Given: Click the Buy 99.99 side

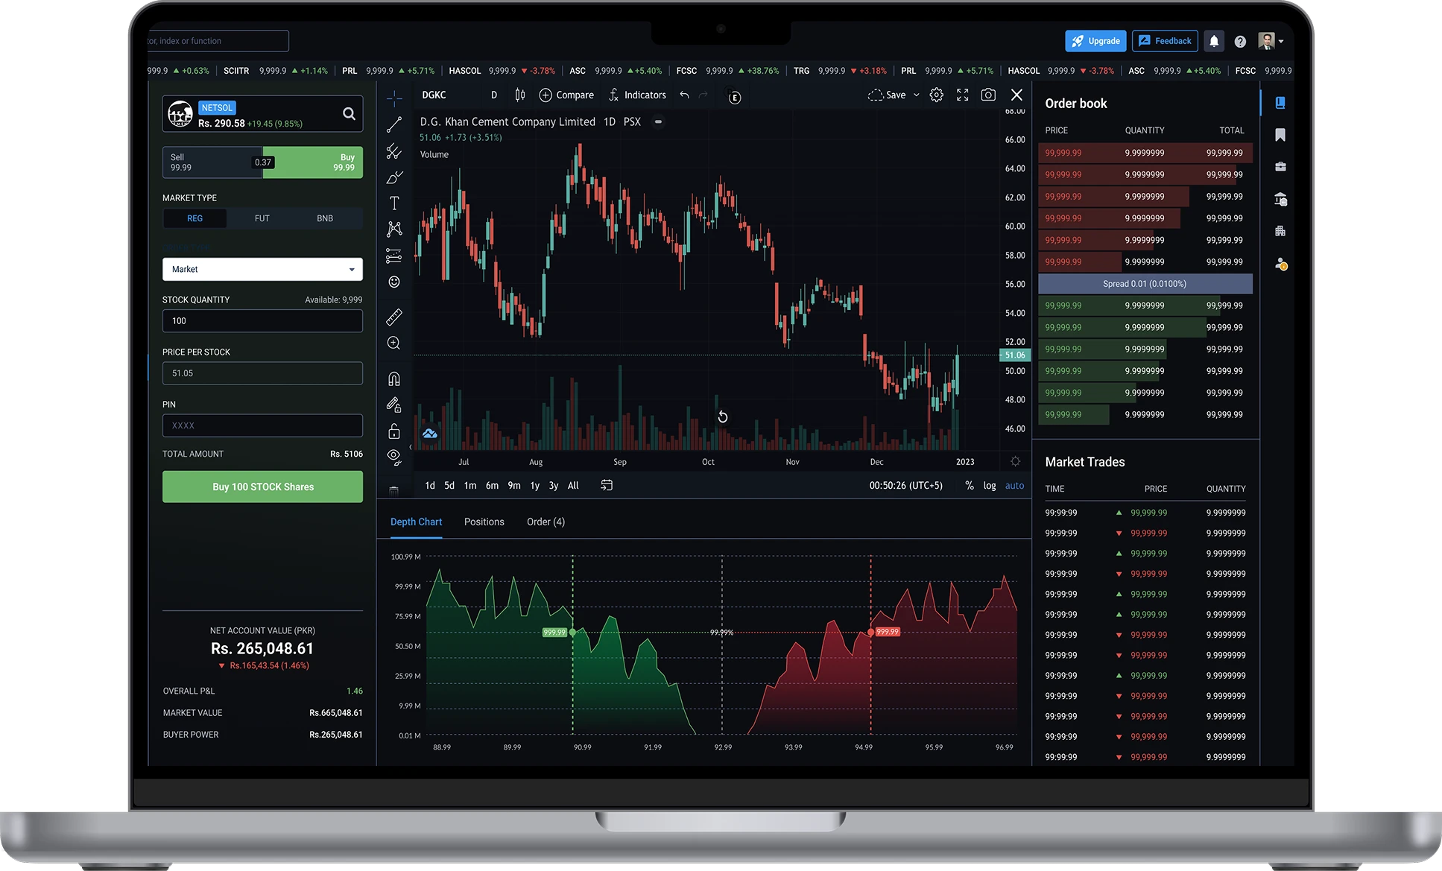Looking at the screenshot, I should [313, 162].
